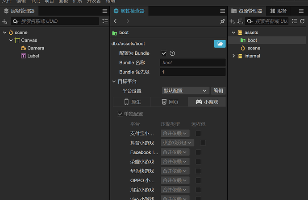The width and height of the screenshot is (308, 200).
Task: Switch to the 层级管理器 tab
Action: [19, 11]
